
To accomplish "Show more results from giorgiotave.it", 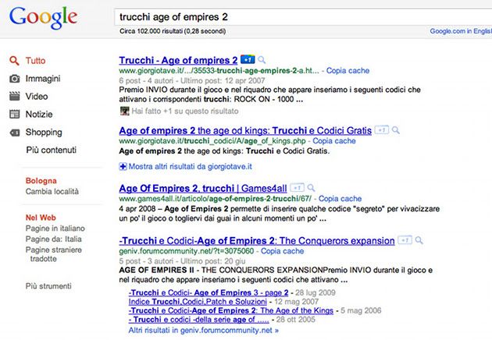I will point(190,166).
